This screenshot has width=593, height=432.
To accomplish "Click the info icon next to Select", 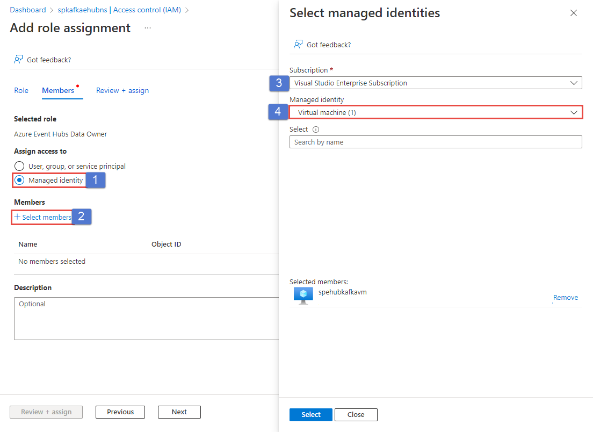I will point(316,129).
